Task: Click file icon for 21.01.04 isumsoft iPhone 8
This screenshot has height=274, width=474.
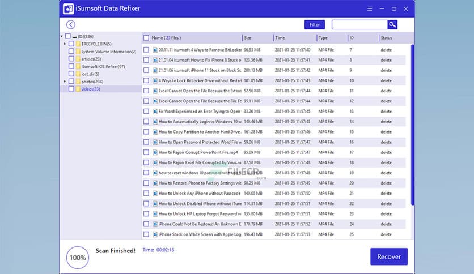Action: (155, 60)
